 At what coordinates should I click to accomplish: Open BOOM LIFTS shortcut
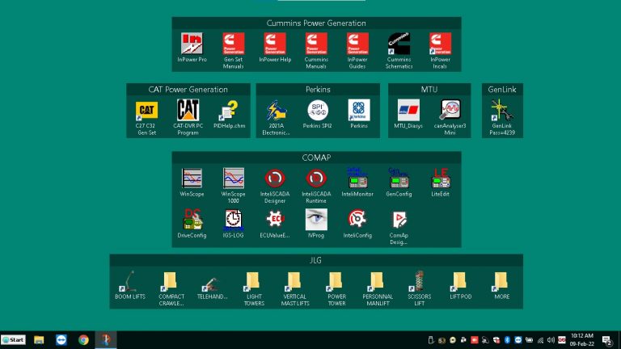coord(129,281)
